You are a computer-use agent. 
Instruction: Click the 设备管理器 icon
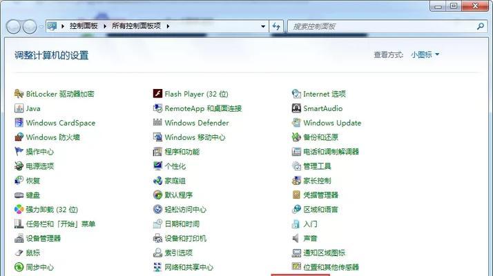tap(19, 238)
